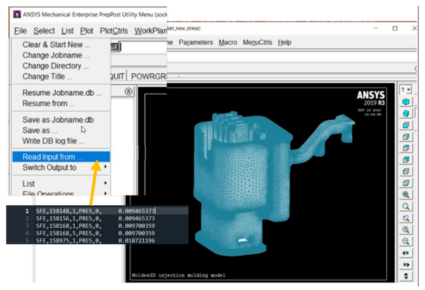Click the Back Up zoom icon
425x290 pixels.
pos(406,218)
